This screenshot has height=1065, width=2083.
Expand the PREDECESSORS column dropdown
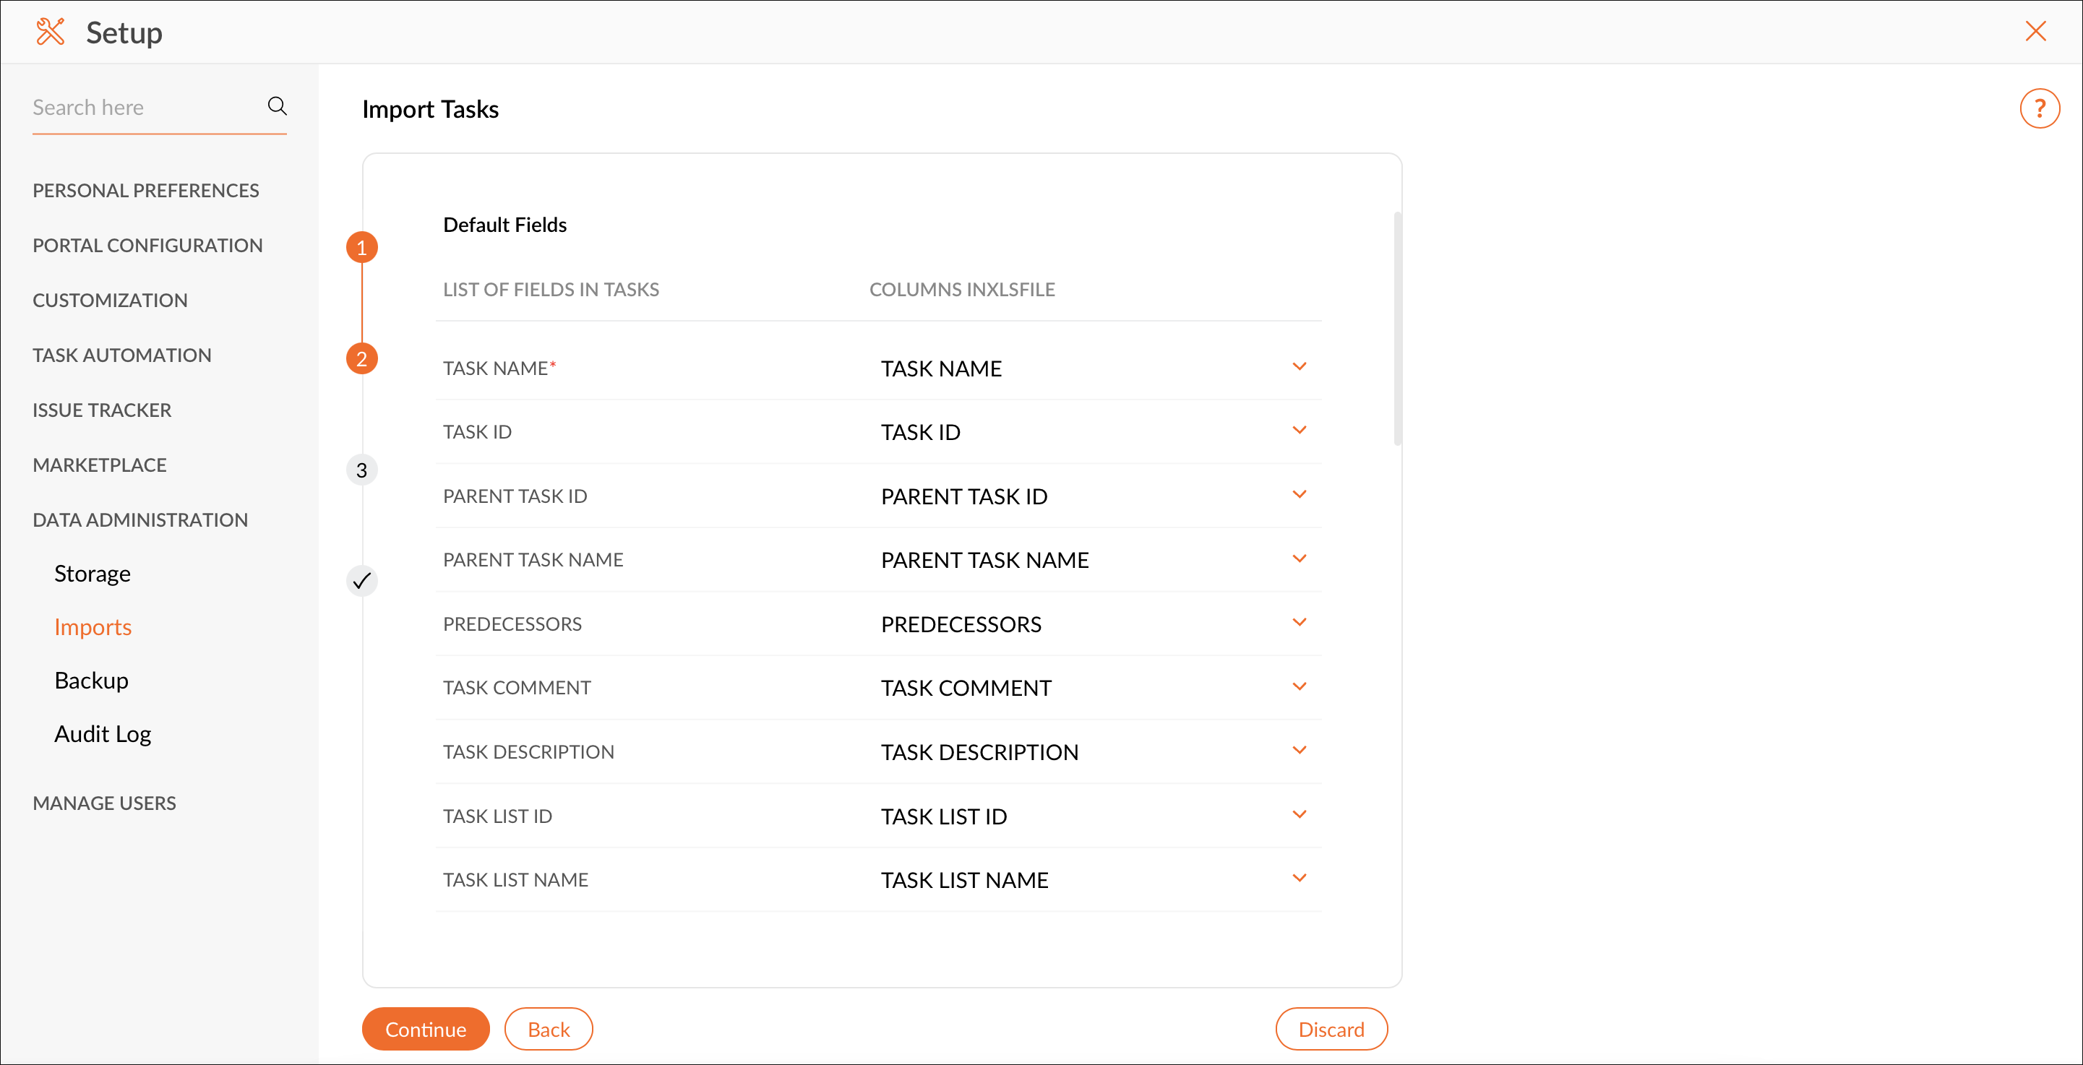pos(1299,623)
